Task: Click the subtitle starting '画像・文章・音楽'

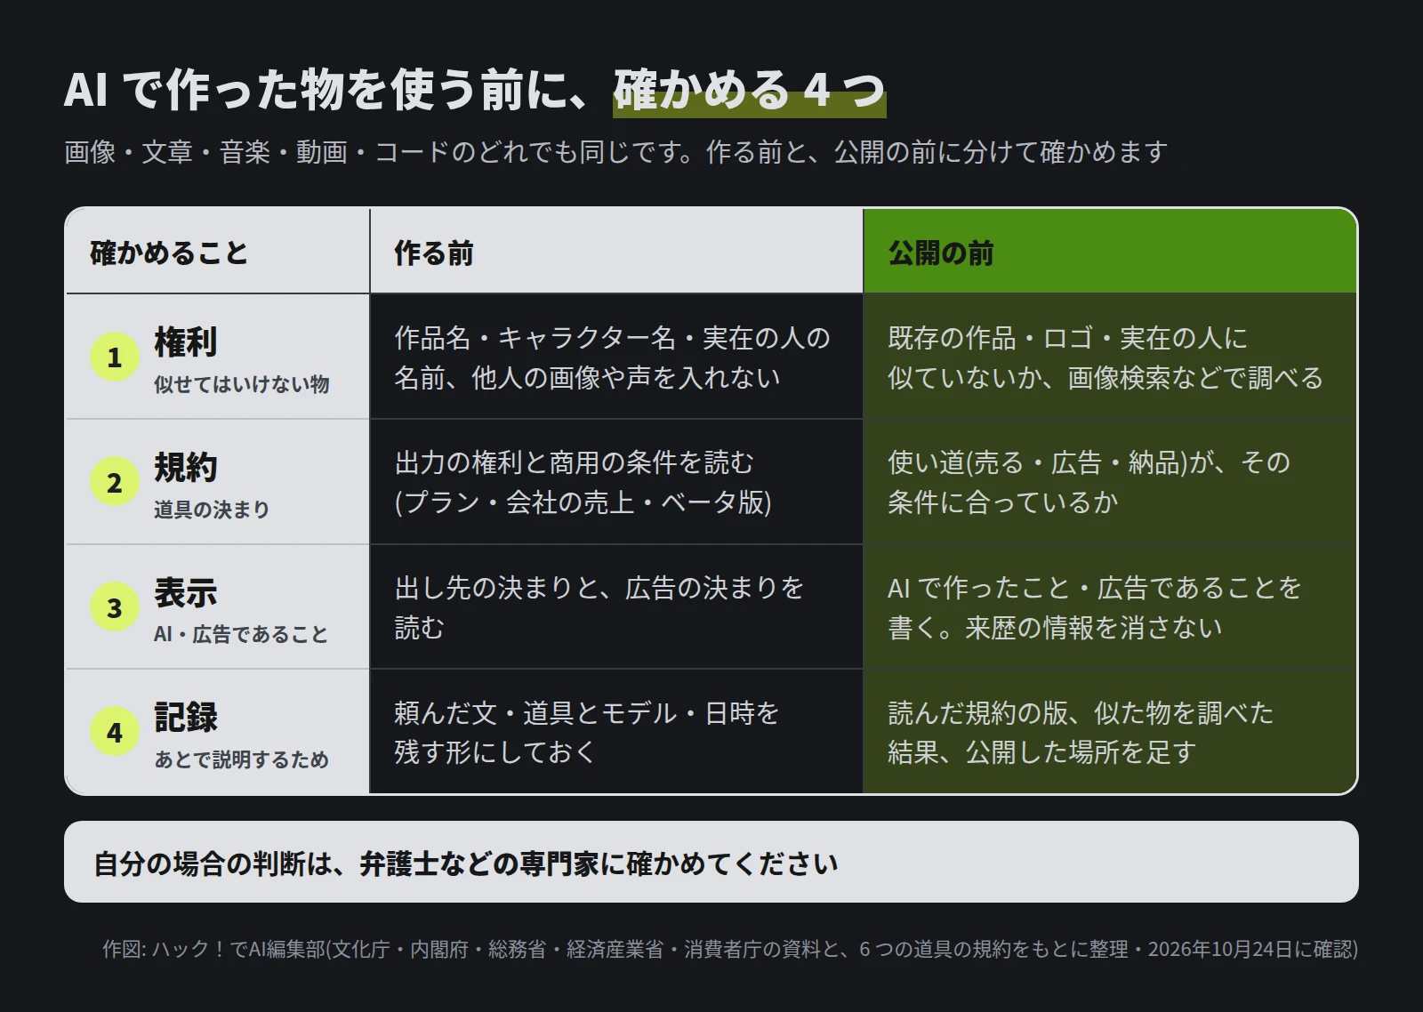Action: point(615,152)
